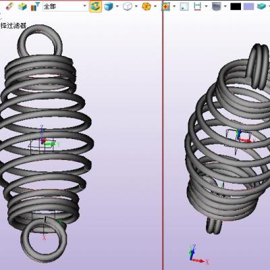
Task: Open the colored filter funnel tool
Action: click(x=35, y=7)
